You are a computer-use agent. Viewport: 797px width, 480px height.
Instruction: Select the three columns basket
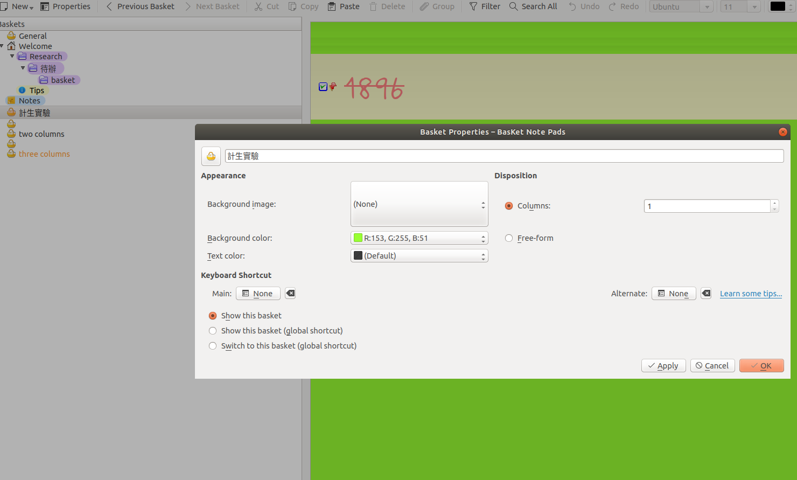(x=44, y=154)
